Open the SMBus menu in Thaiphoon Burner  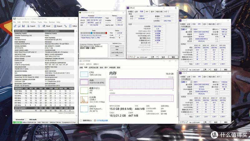(x=33, y=22)
